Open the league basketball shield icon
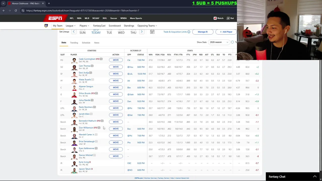This screenshot has width=322, height=181. pyautogui.click(x=46, y=26)
